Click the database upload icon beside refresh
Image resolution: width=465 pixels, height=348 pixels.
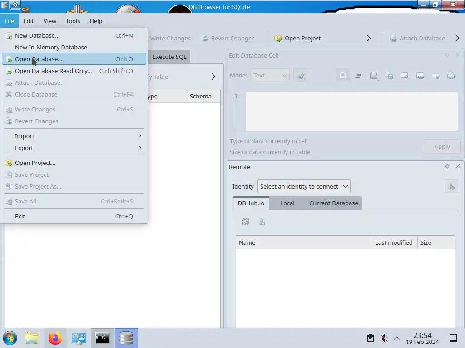point(261,222)
